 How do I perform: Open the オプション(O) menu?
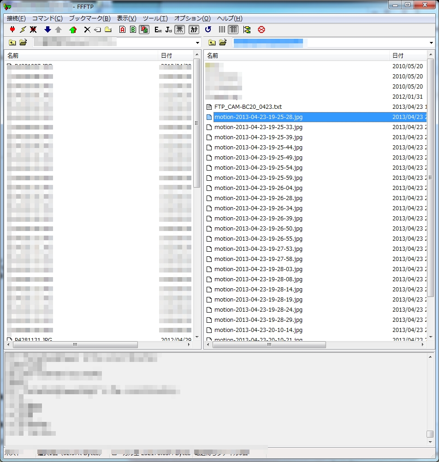[x=192, y=18]
